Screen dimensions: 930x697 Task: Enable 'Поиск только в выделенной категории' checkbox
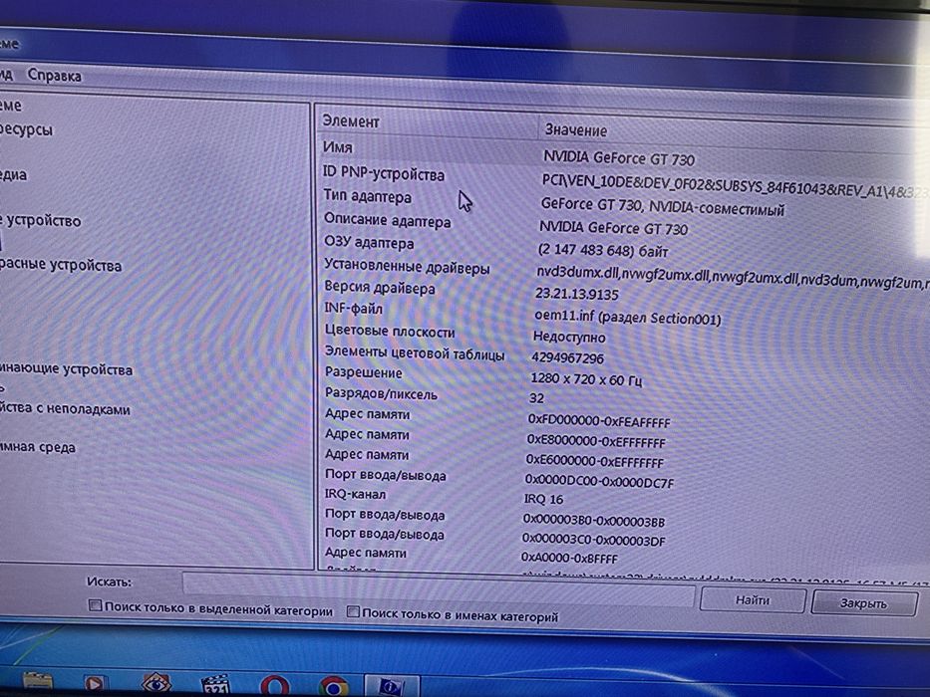pyautogui.click(x=95, y=605)
